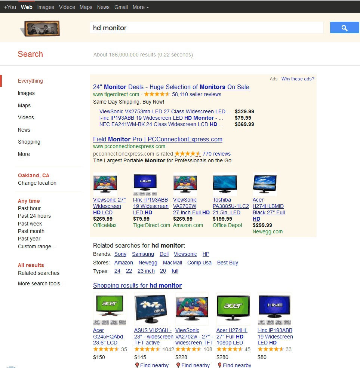The height and width of the screenshot is (368, 360).
Task: Click the HP brand link
Action: click(x=206, y=254)
